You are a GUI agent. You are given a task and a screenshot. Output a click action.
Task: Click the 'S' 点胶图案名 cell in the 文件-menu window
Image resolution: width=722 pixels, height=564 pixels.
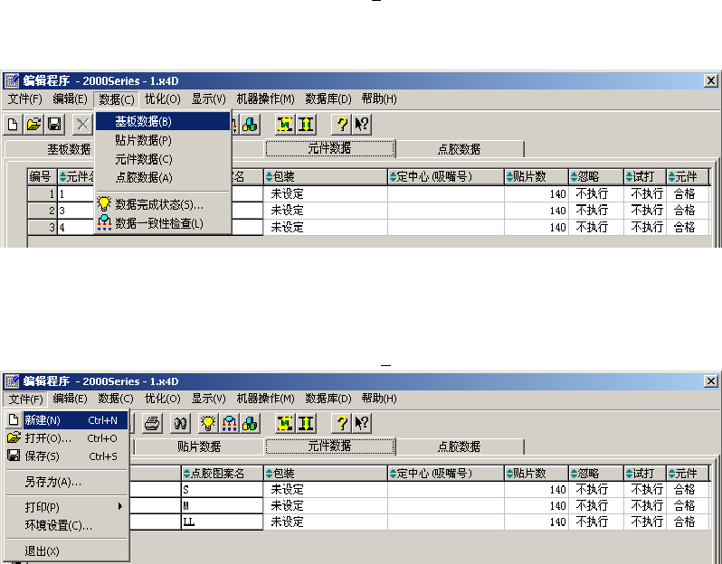(x=223, y=490)
